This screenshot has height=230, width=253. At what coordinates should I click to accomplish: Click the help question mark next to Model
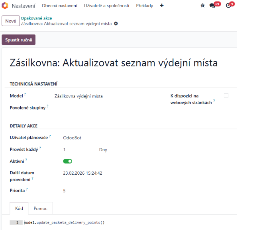point(25,94)
